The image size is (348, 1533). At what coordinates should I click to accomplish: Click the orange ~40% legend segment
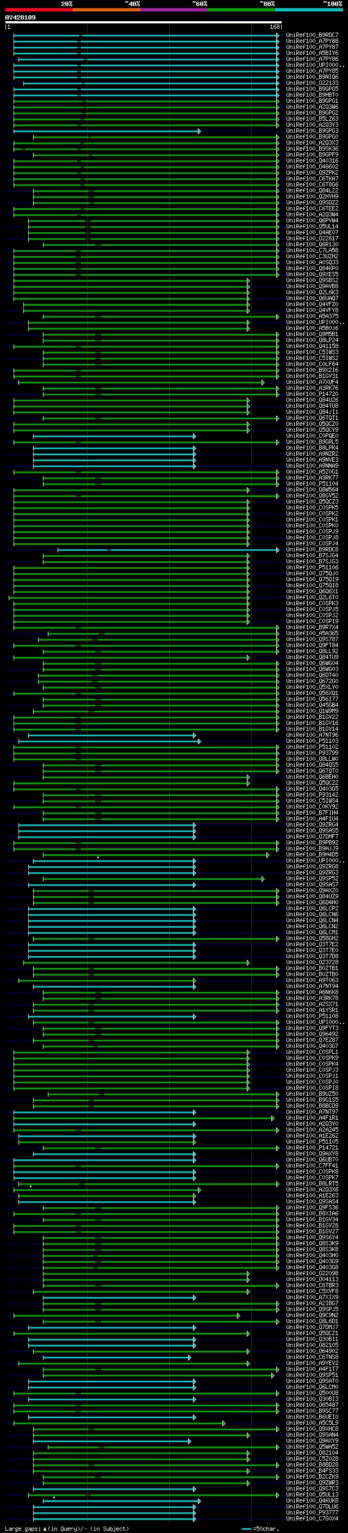pyautogui.click(x=107, y=10)
